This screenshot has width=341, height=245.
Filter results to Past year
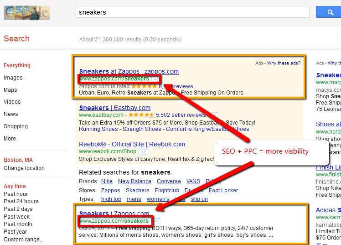coord(15,232)
